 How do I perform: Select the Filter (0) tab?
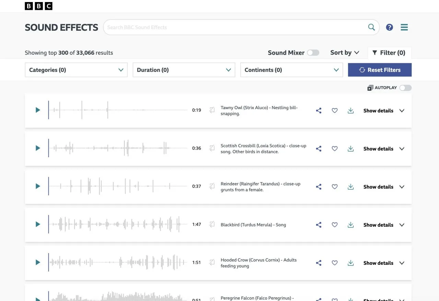click(389, 53)
